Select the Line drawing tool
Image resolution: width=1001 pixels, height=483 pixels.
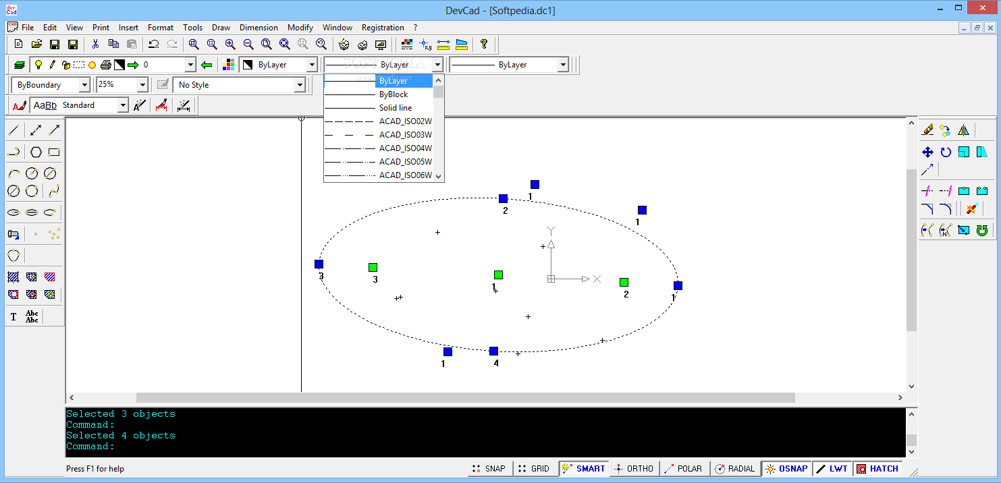pos(13,130)
